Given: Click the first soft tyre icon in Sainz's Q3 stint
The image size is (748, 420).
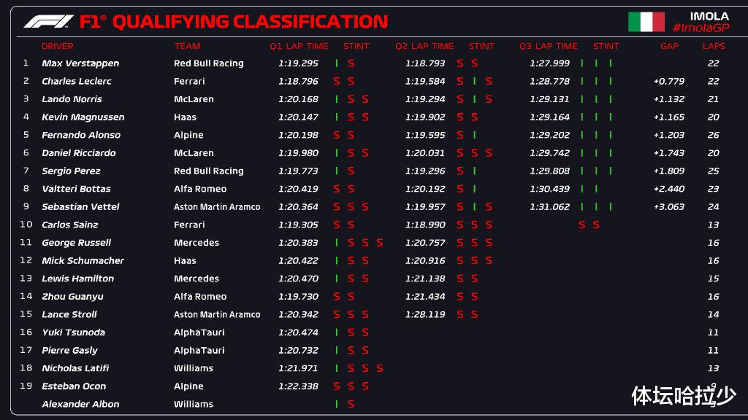Looking at the screenshot, I should tap(582, 225).
